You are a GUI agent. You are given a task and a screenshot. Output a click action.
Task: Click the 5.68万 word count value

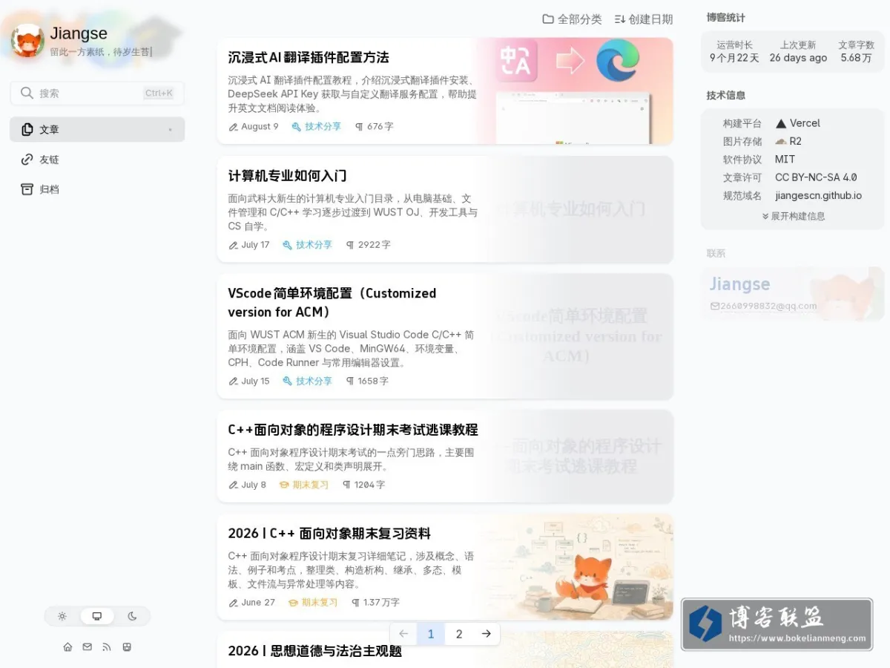pyautogui.click(x=856, y=58)
